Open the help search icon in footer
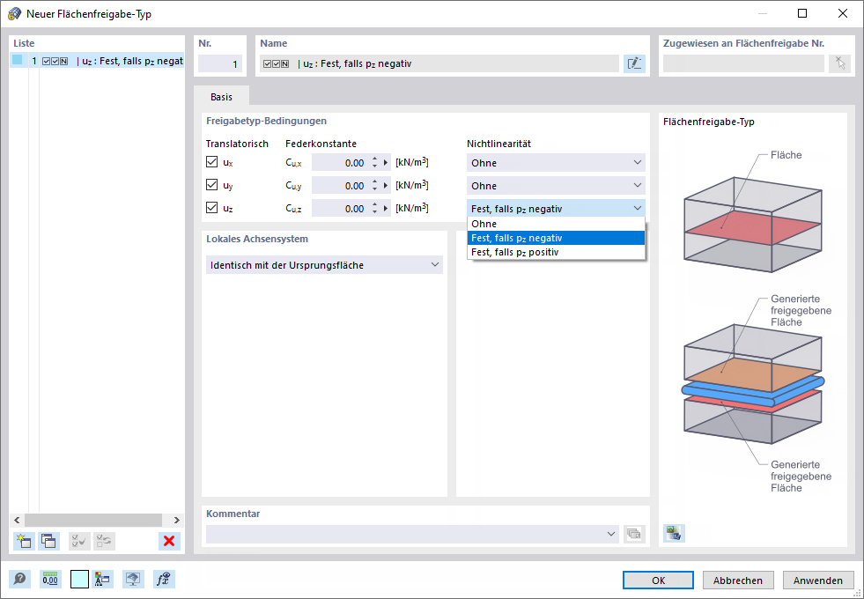Viewport: 864px width, 599px height. click(20, 579)
